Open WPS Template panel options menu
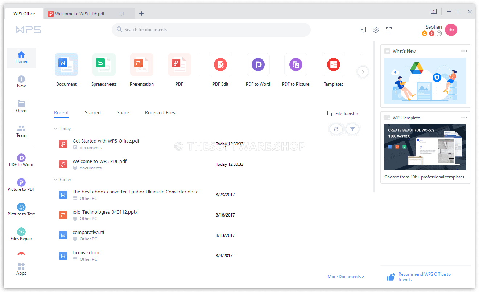The image size is (479, 292). click(x=464, y=118)
